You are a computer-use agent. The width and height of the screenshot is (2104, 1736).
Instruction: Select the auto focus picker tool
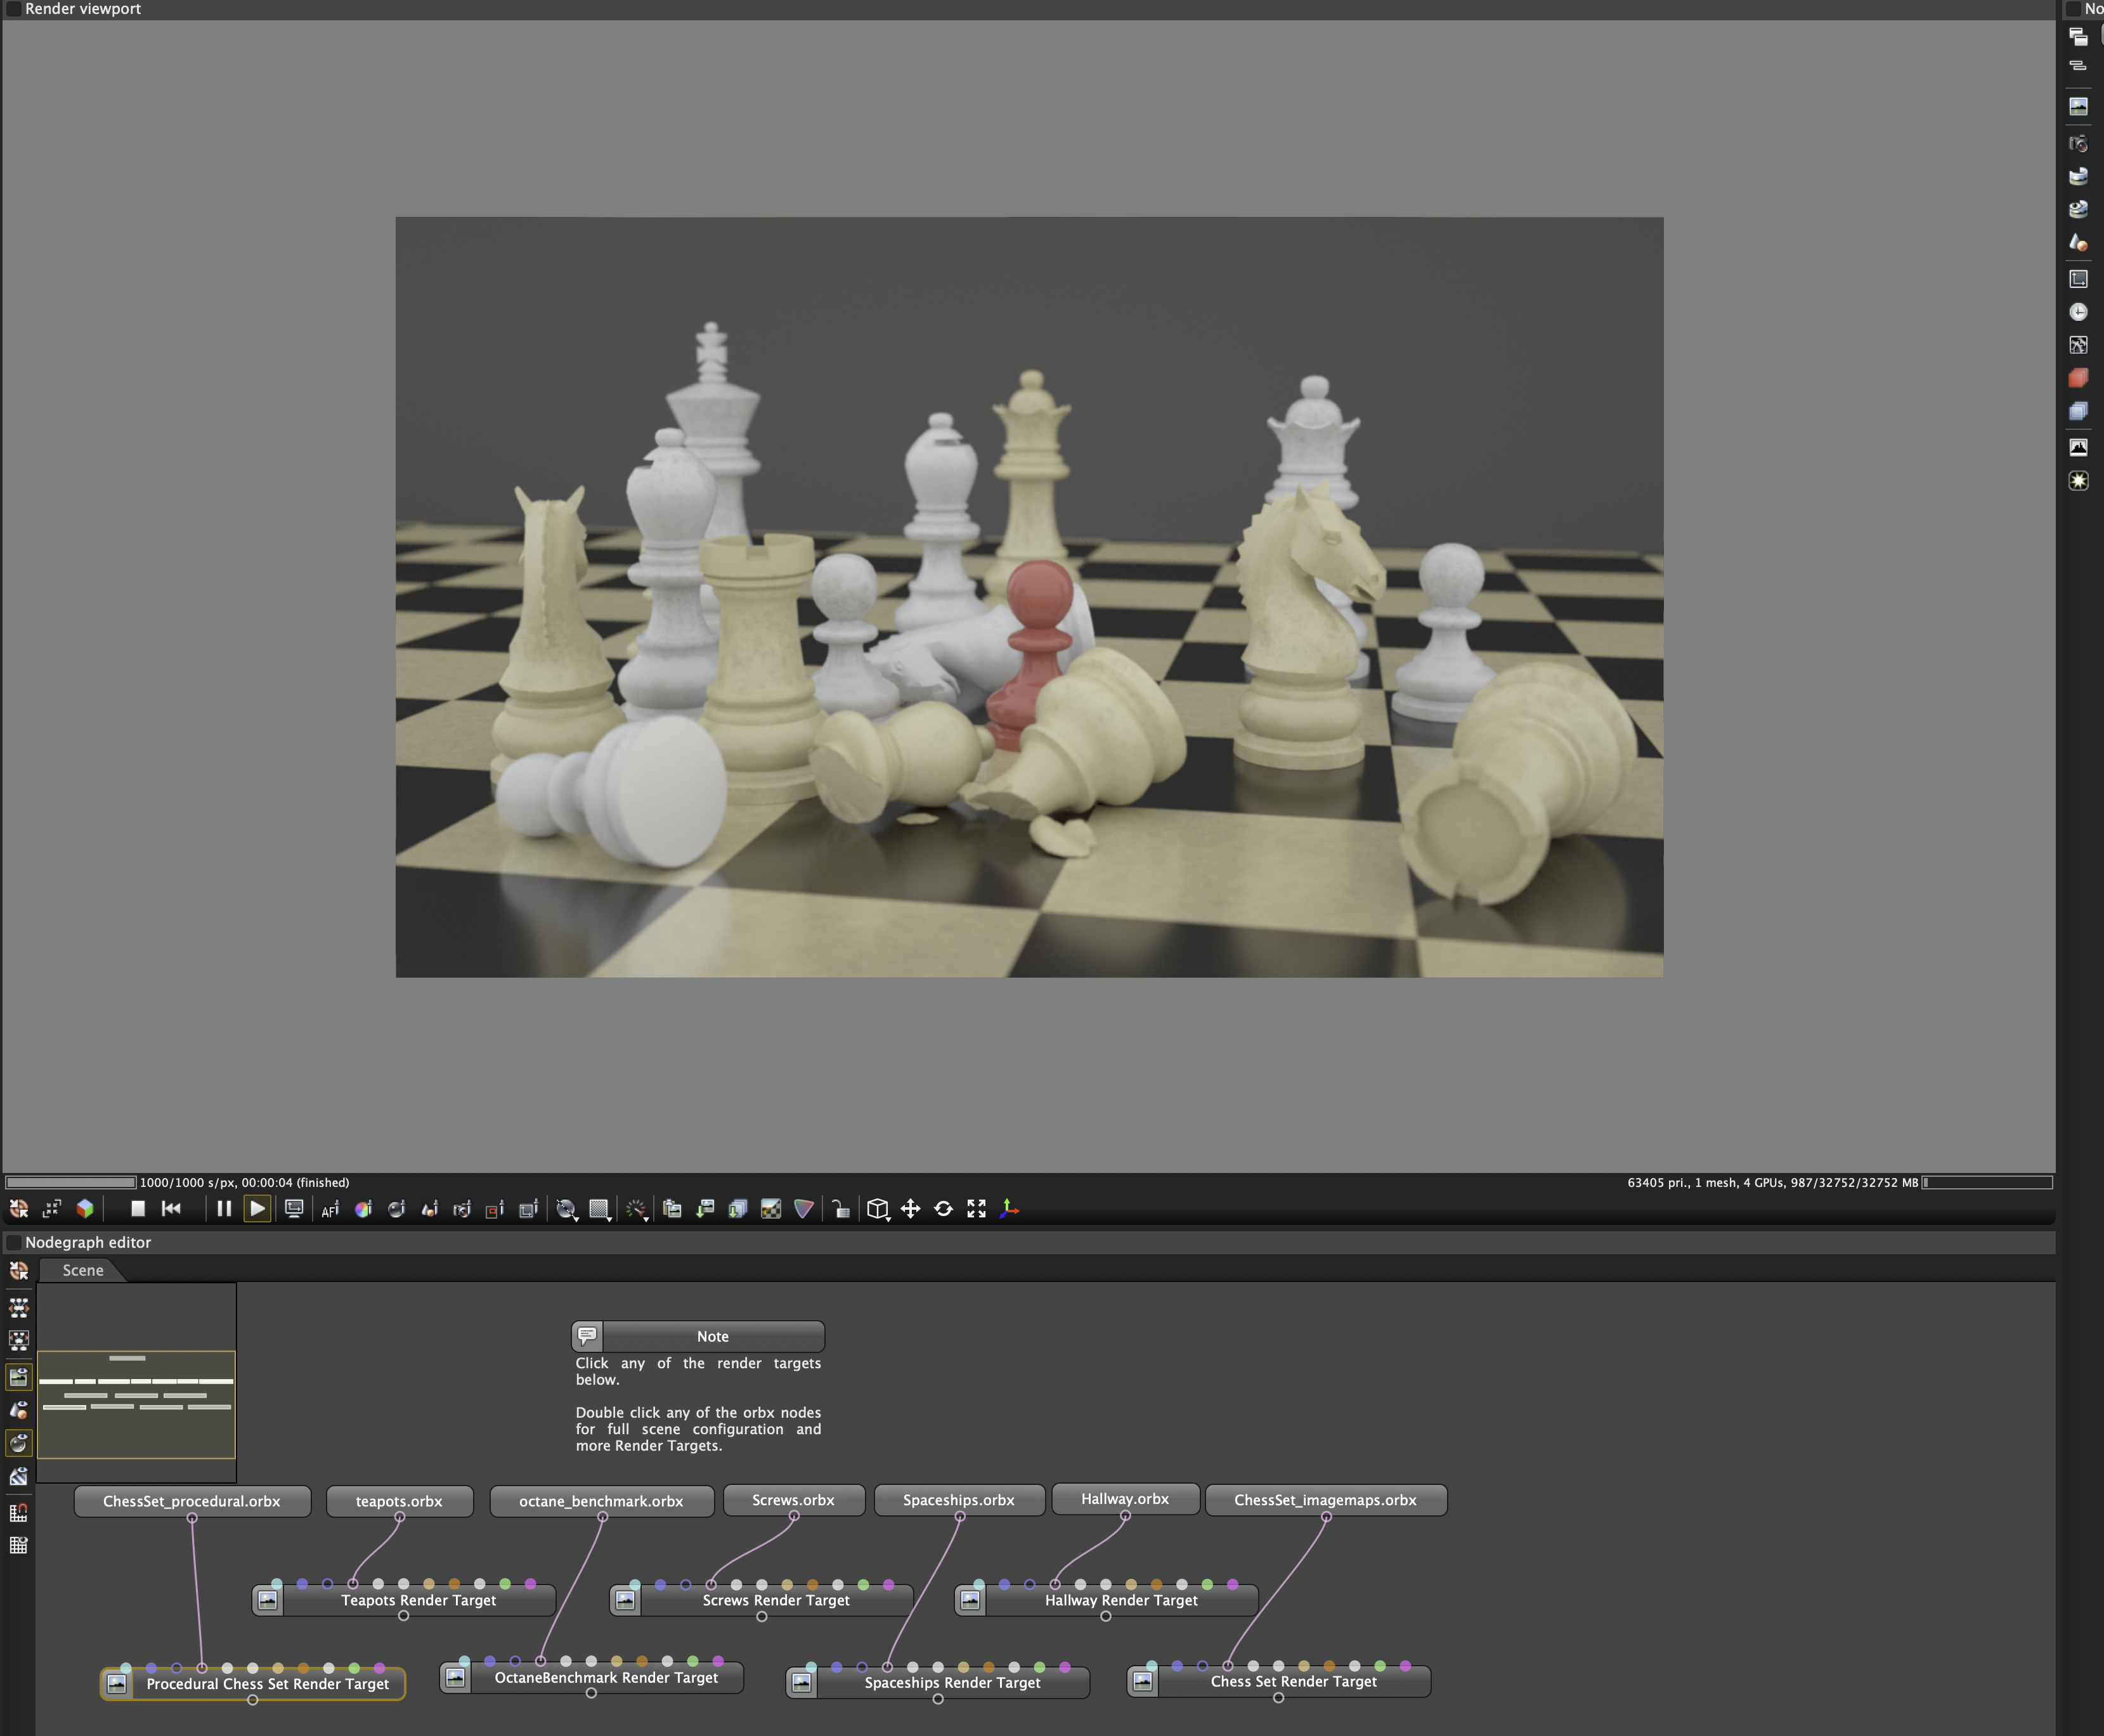coord(330,1210)
